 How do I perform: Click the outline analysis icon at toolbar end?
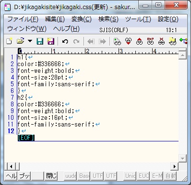[183, 41]
